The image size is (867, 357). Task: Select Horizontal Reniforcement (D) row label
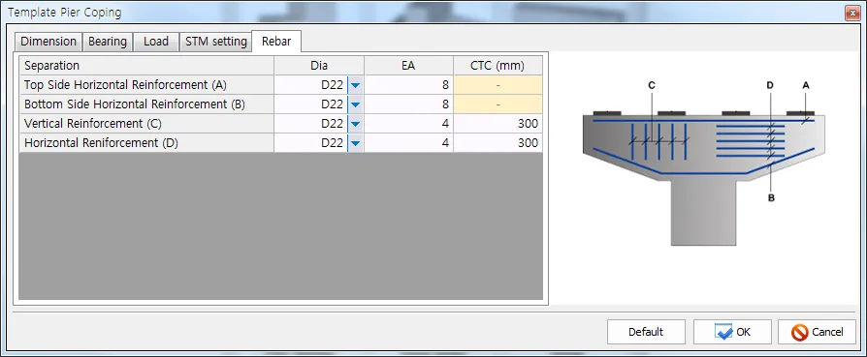146,143
